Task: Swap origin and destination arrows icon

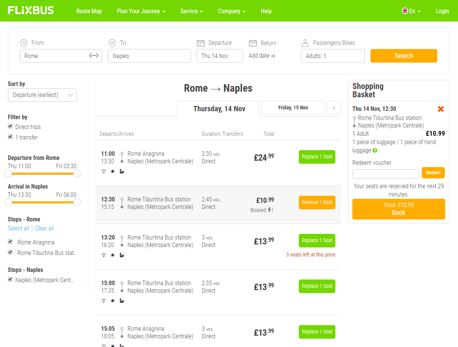Action: [94, 56]
